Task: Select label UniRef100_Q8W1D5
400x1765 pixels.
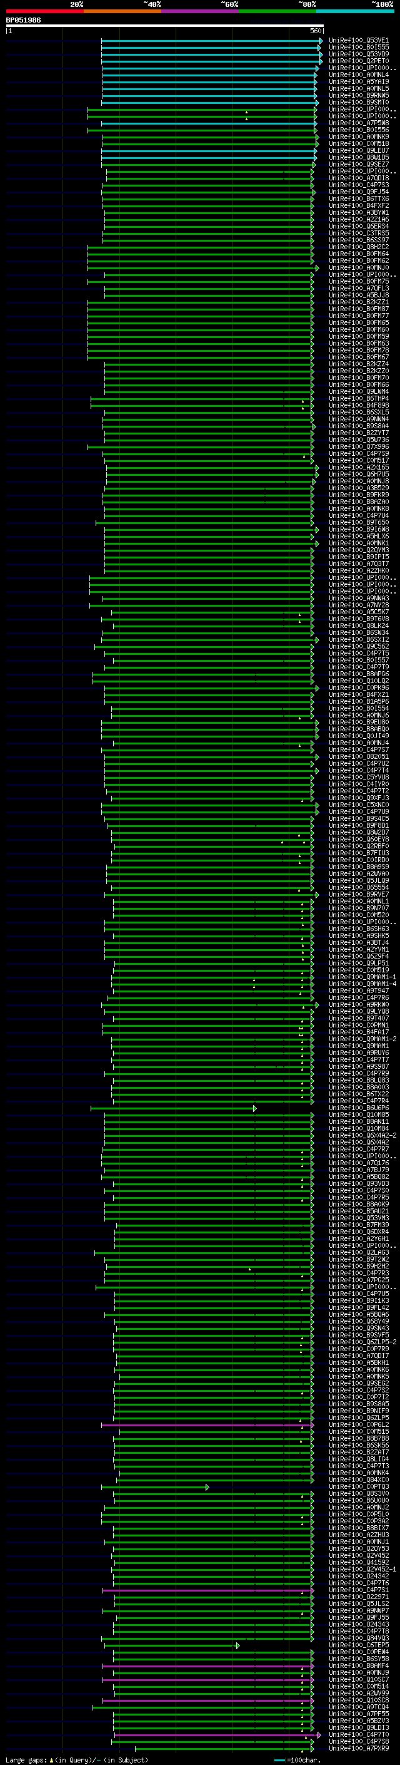Action: tap(358, 158)
